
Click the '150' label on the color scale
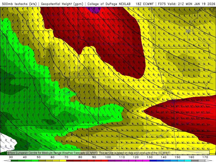[x=177, y=157]
